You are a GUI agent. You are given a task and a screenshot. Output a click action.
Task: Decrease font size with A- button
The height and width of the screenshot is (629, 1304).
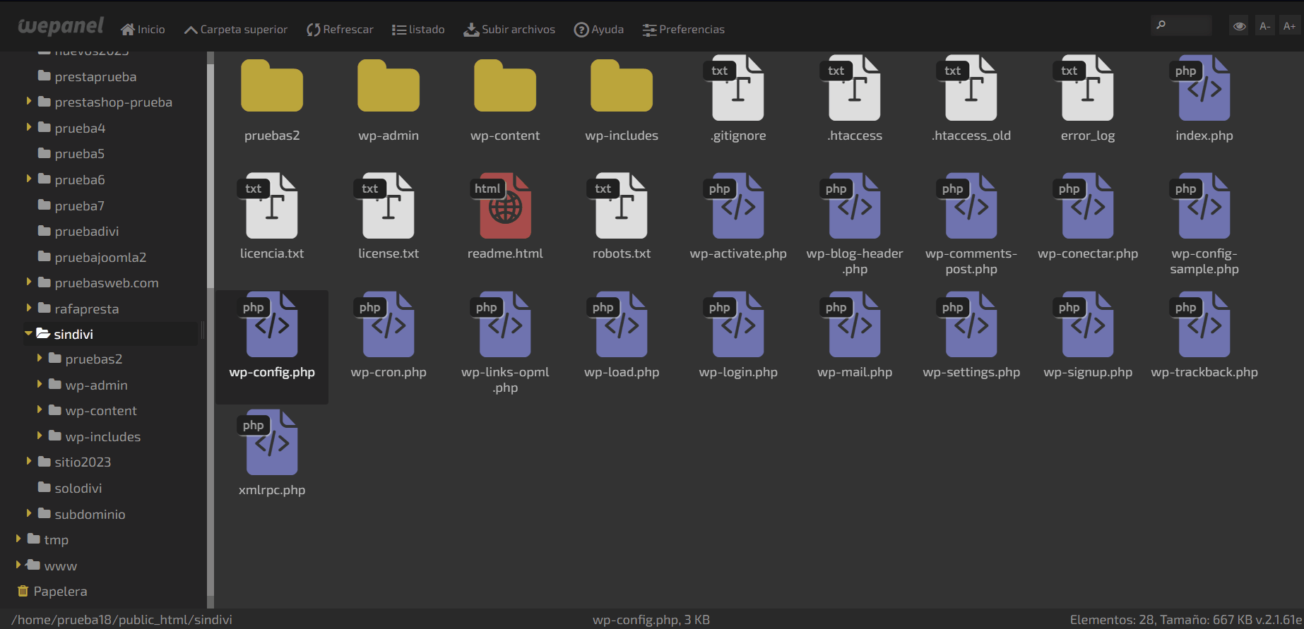(x=1264, y=27)
